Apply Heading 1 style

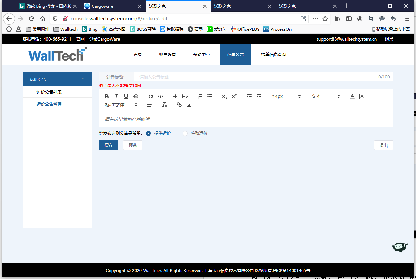coord(175,96)
